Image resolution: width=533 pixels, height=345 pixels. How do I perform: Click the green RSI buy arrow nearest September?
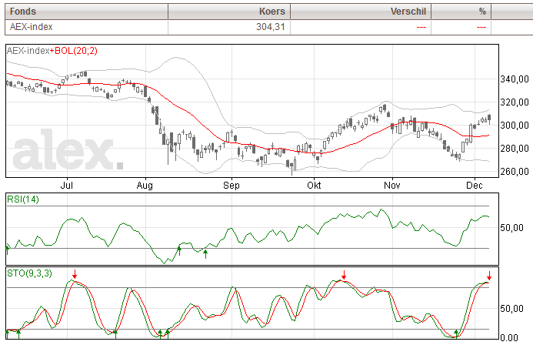(x=205, y=254)
